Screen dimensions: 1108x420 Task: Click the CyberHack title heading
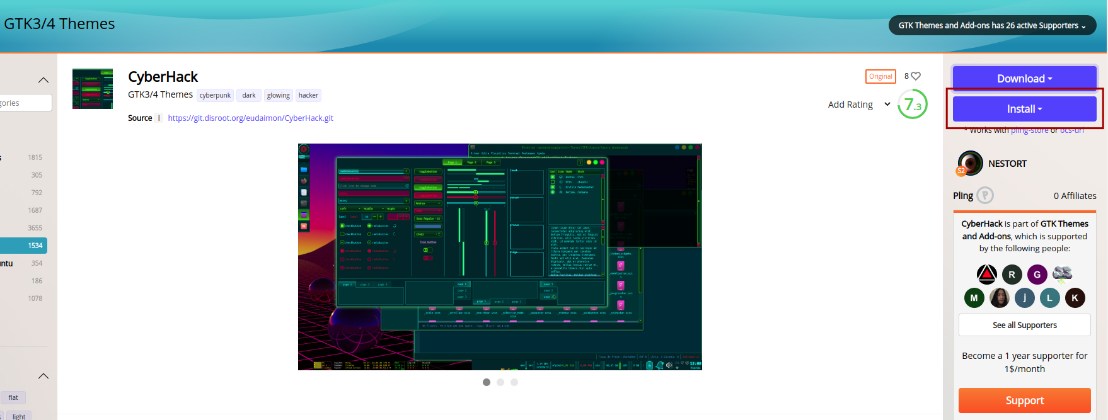pyautogui.click(x=163, y=77)
